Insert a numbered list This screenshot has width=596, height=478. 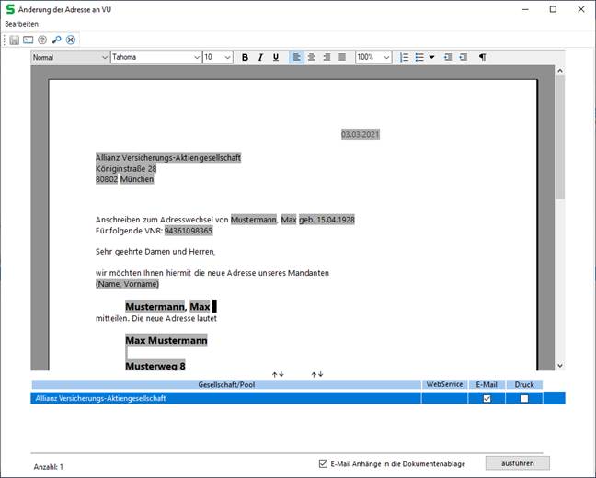click(x=404, y=57)
